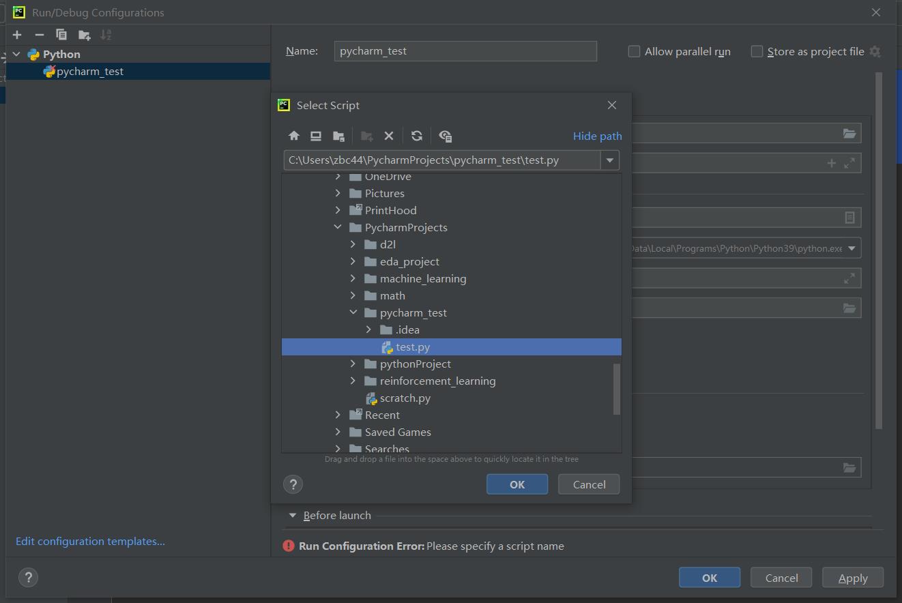
Task: Open Store as project file settings gear
Action: click(x=875, y=51)
